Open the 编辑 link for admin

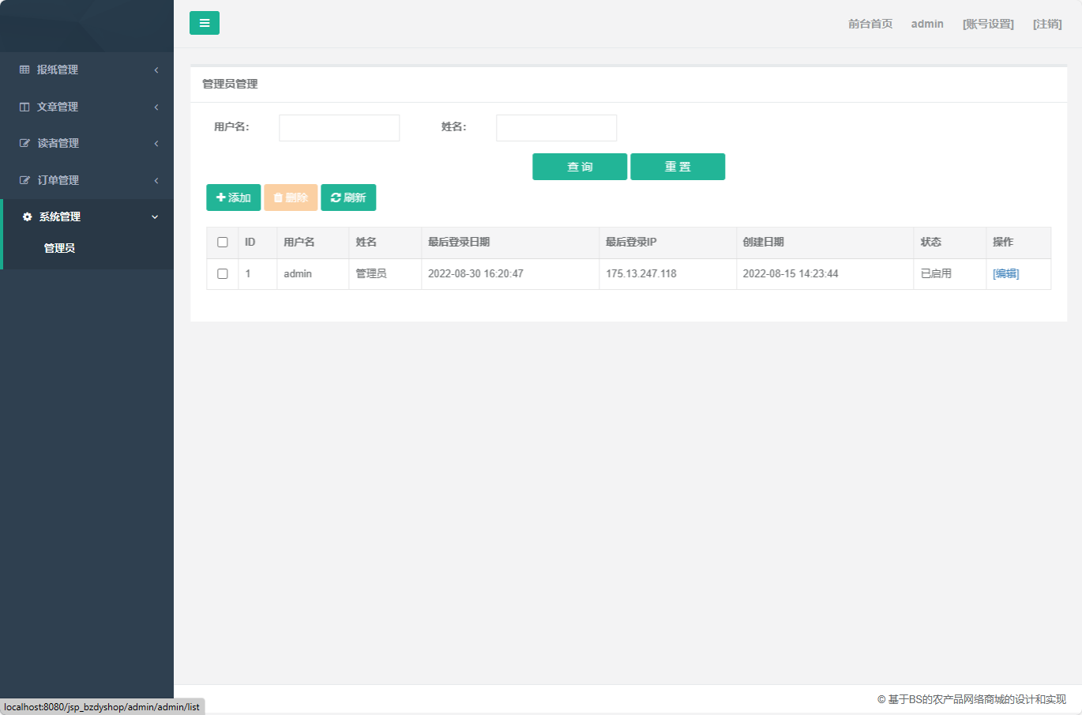point(1005,273)
